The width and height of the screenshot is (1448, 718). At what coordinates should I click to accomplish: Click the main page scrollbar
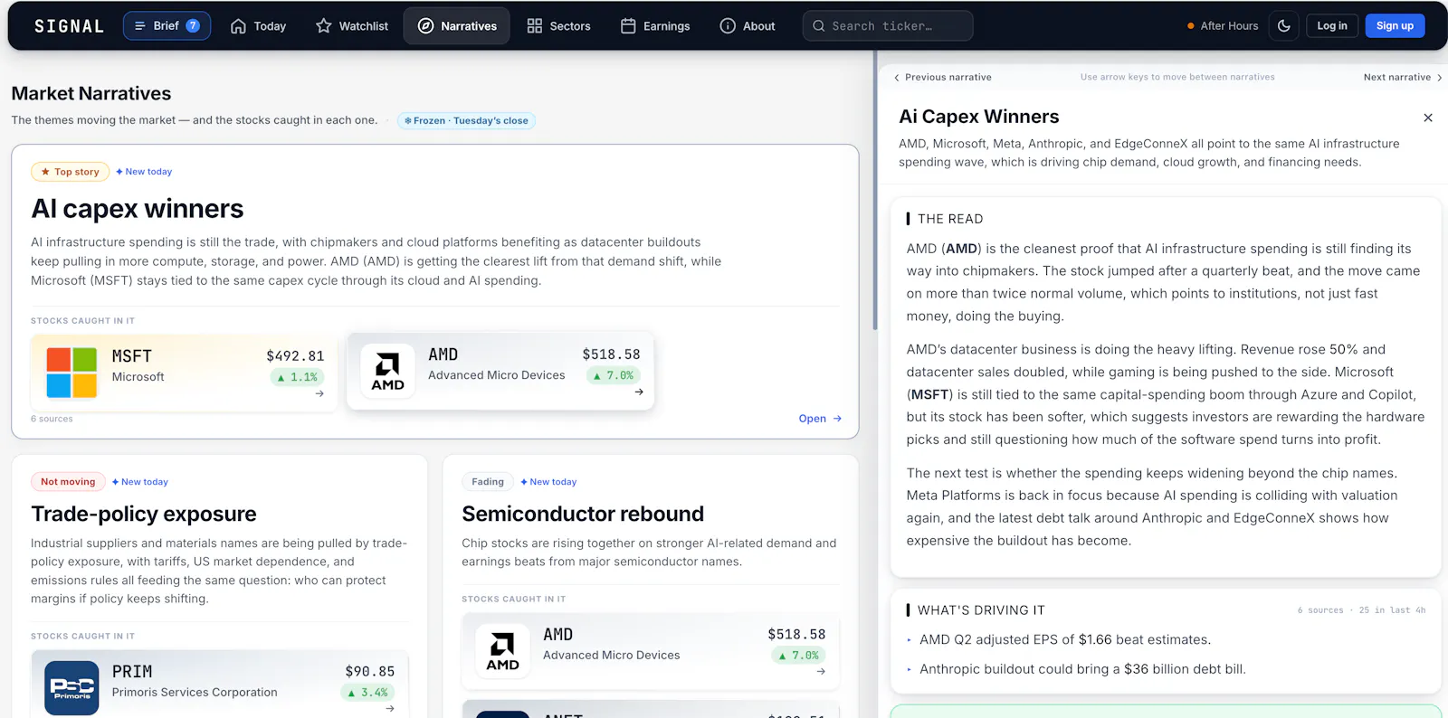(875, 190)
